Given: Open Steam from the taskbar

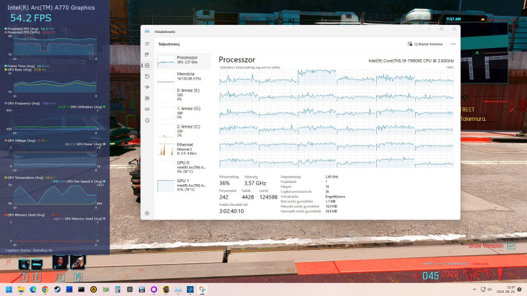Looking at the screenshot, I should point(57,289).
